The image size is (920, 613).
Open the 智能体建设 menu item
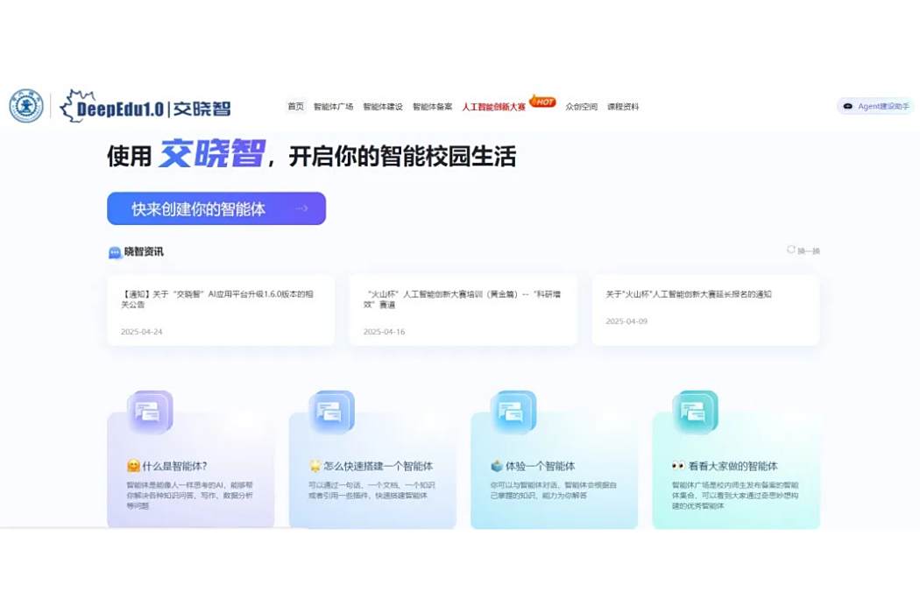[383, 107]
